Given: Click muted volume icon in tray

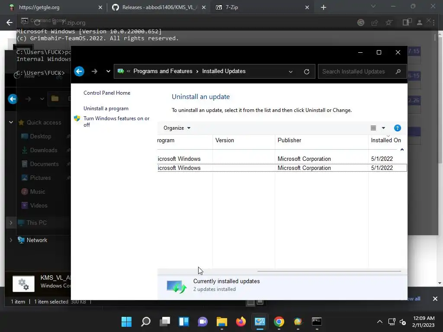Looking at the screenshot, I should click(x=403, y=322).
